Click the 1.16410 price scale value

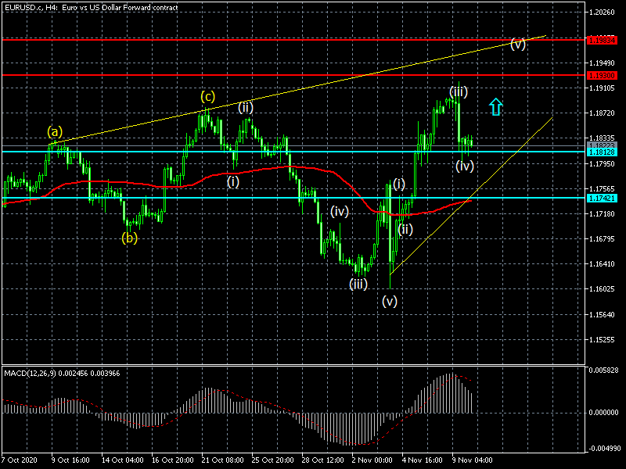[602, 263]
